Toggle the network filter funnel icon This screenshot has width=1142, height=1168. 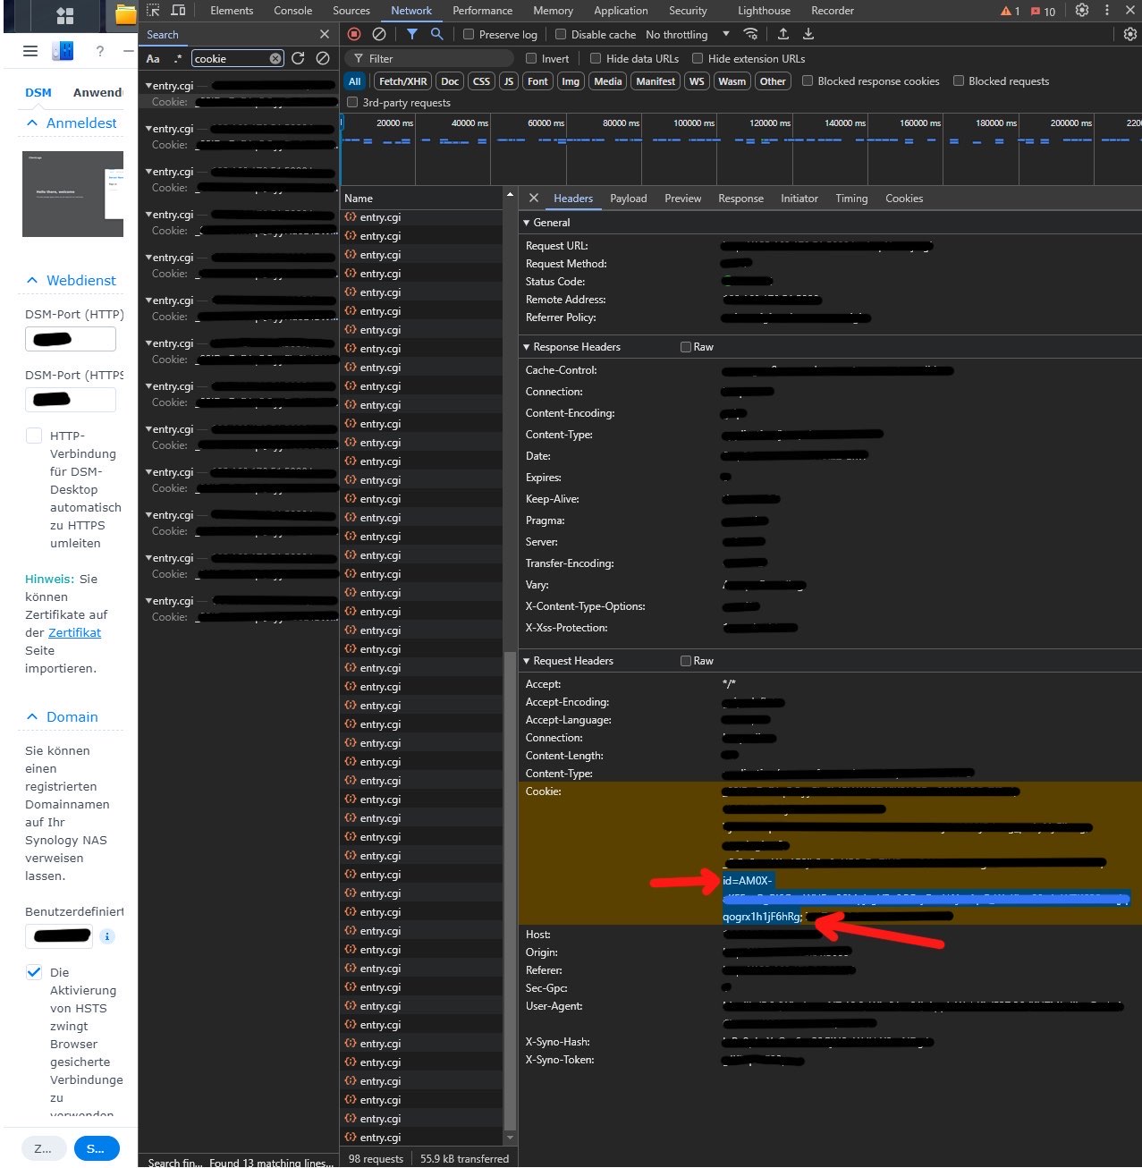coord(411,34)
